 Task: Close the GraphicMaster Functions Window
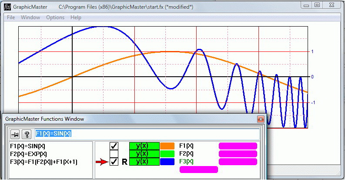[261, 119]
